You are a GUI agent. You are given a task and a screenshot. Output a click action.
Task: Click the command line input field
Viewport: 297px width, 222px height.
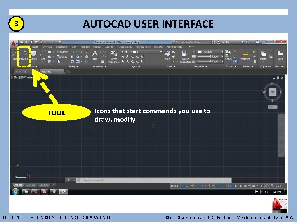[154, 180]
